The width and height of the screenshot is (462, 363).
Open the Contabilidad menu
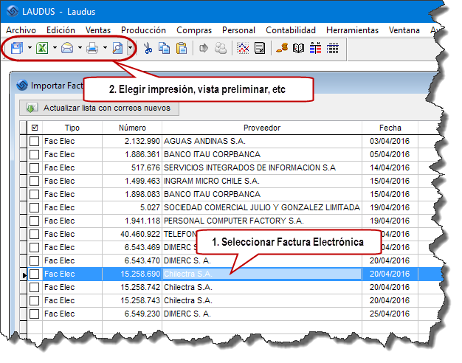coord(291,30)
